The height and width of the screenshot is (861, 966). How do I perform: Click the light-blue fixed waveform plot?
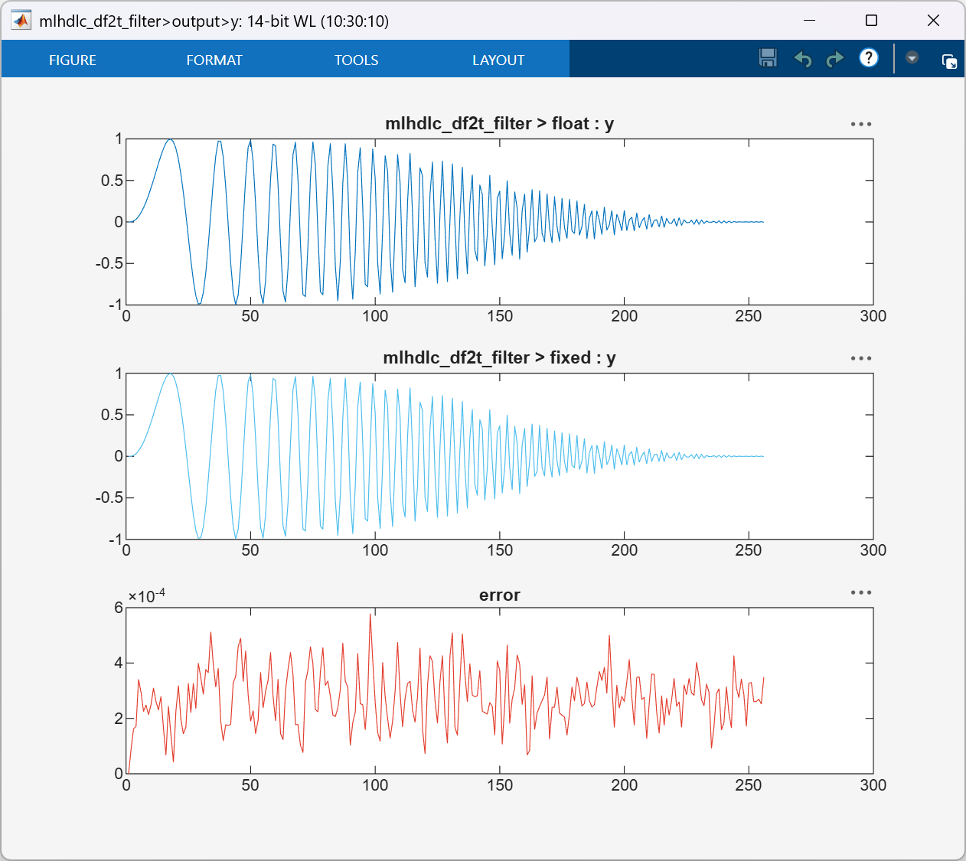499,456
